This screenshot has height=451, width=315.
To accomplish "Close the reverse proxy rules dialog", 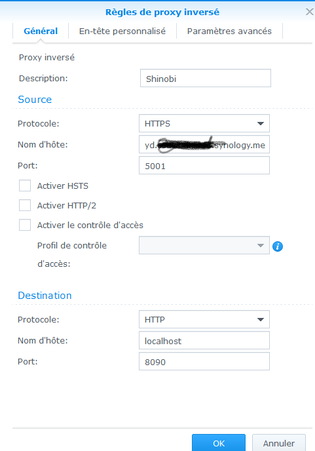I will tap(309, 12).
